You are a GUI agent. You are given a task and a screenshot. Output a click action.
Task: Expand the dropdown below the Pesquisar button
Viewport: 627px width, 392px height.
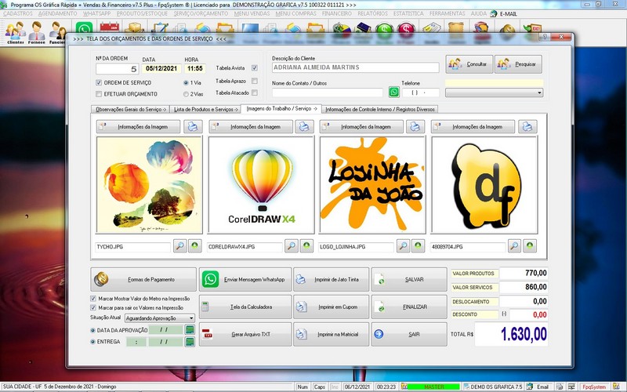pyautogui.click(x=539, y=93)
